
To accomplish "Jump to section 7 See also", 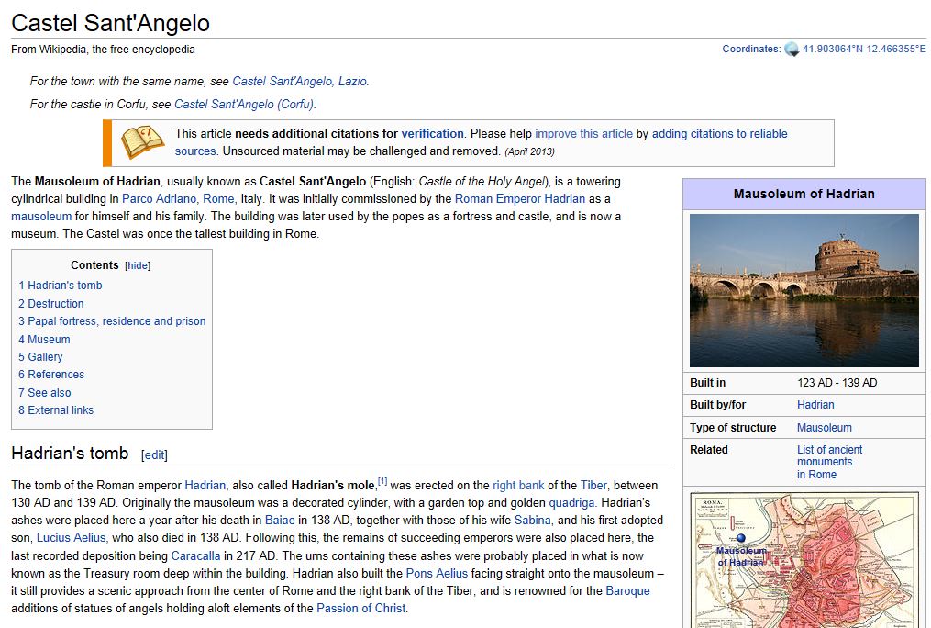I will (45, 393).
